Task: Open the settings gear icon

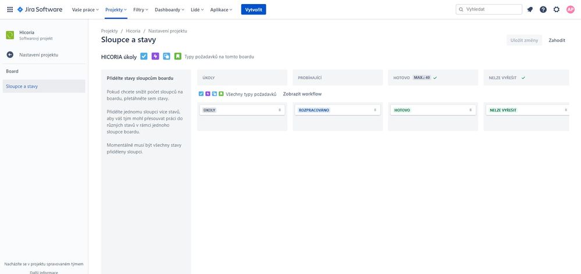Action: point(557,10)
